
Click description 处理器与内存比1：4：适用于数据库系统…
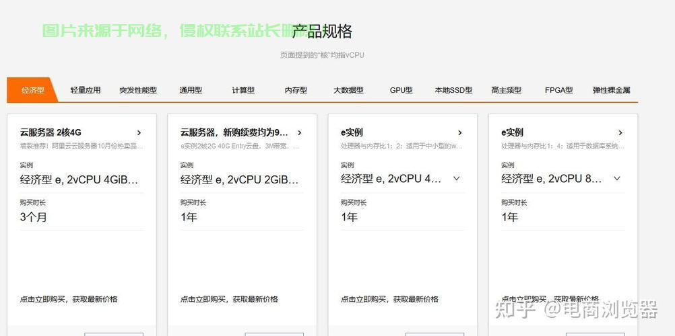coord(562,146)
